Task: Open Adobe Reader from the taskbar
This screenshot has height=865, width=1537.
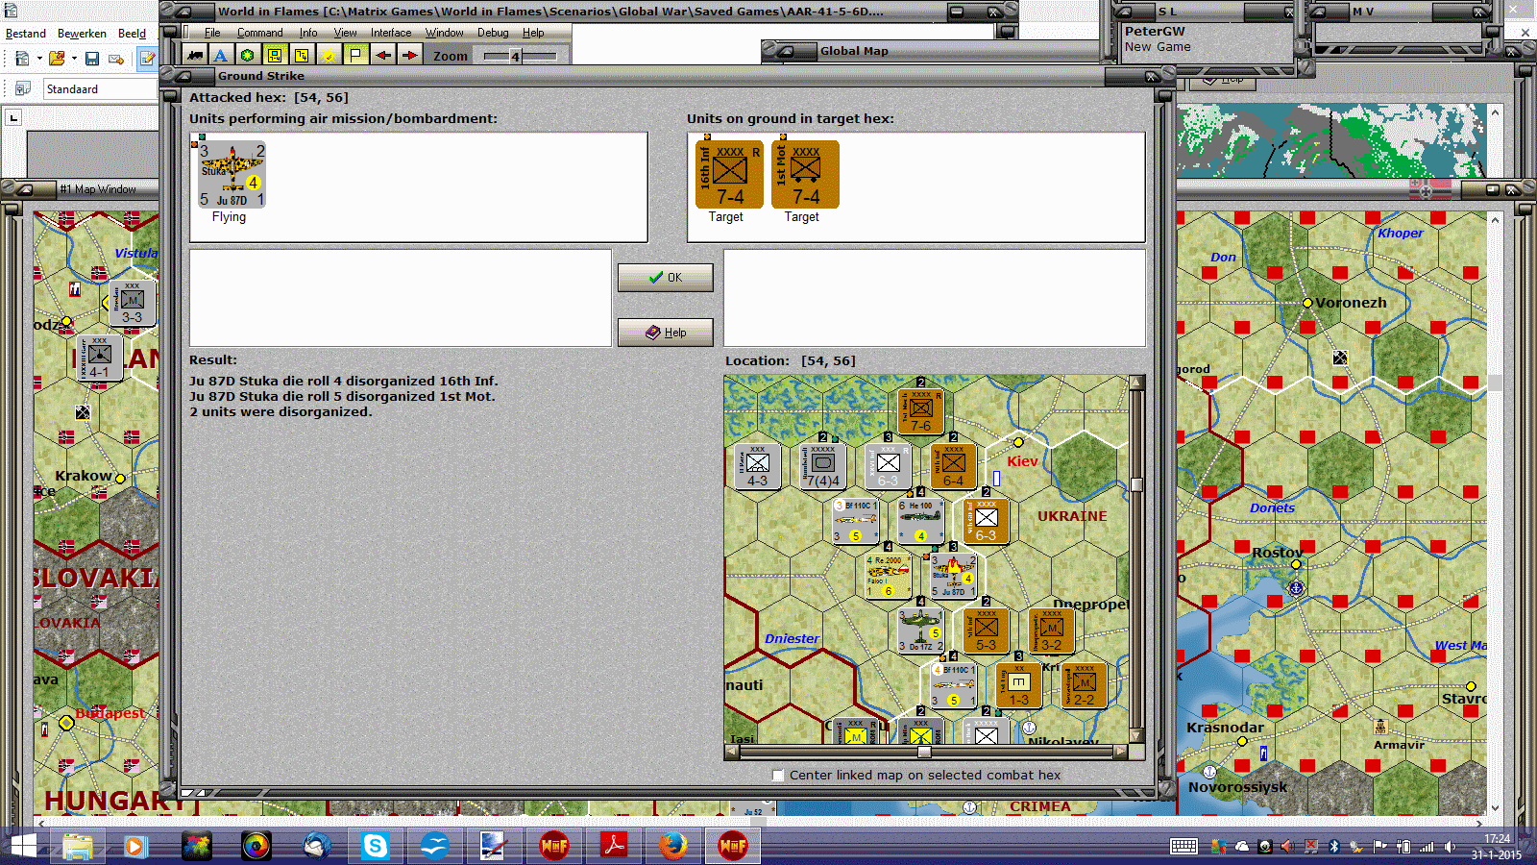Action: pos(614,846)
